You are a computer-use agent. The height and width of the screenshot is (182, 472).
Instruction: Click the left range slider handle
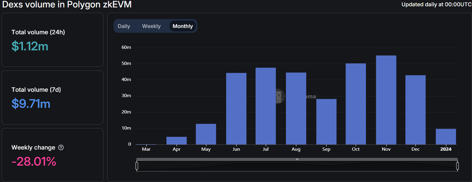pyautogui.click(x=137, y=166)
